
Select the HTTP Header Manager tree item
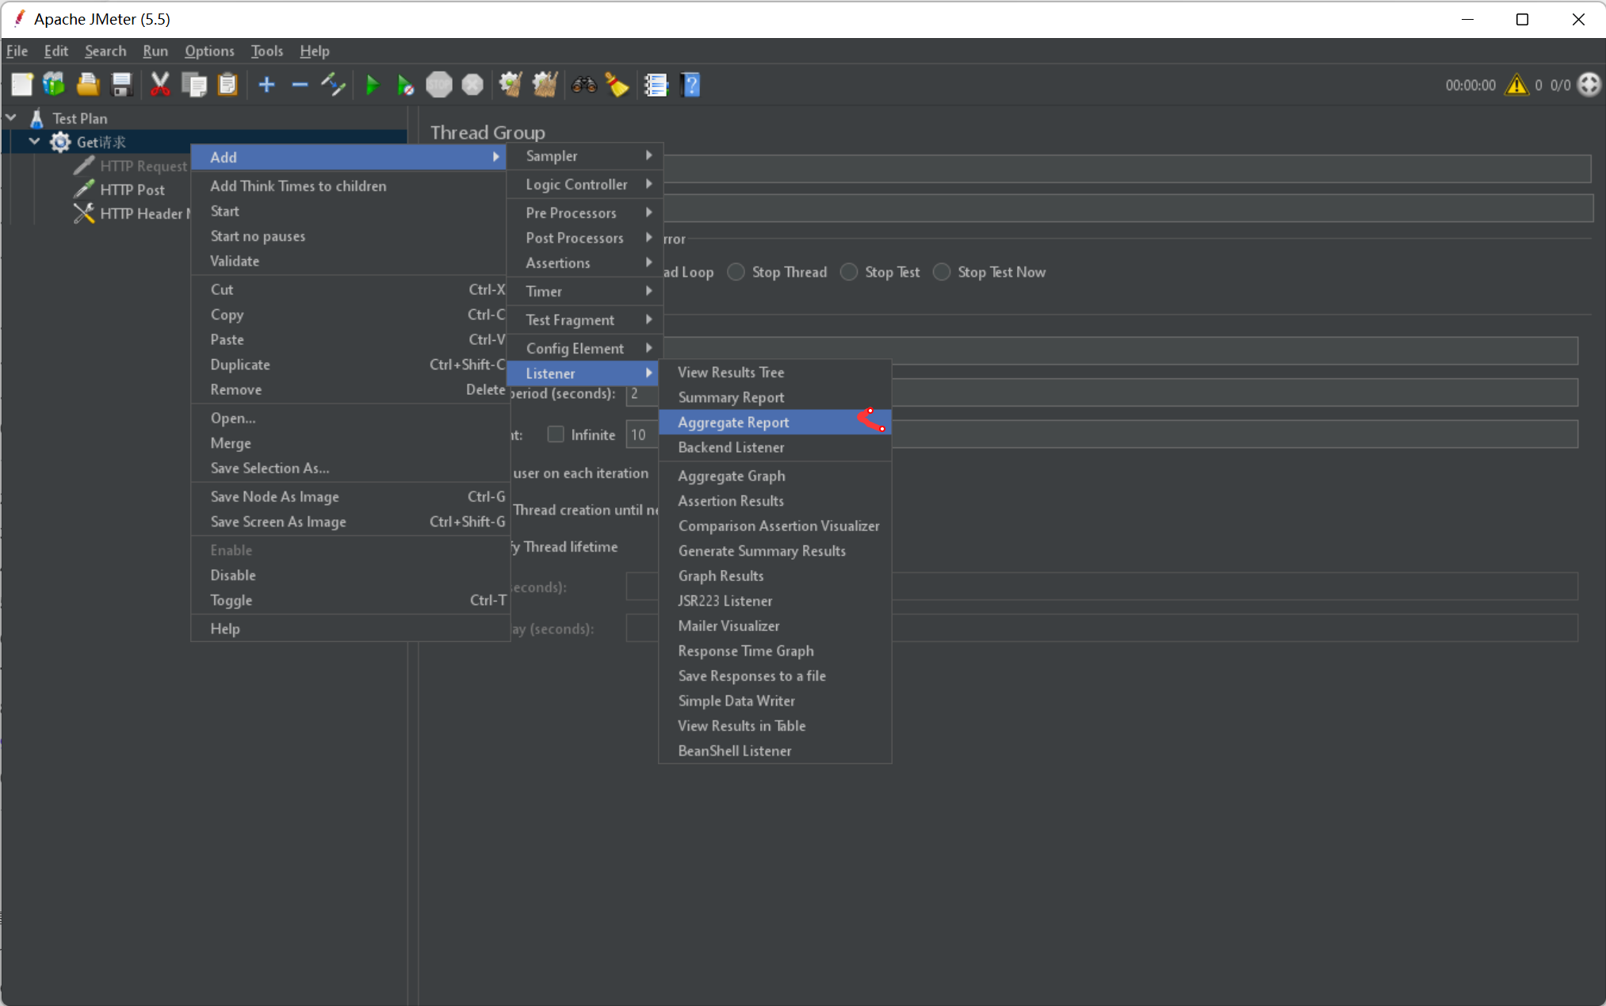pos(132,214)
